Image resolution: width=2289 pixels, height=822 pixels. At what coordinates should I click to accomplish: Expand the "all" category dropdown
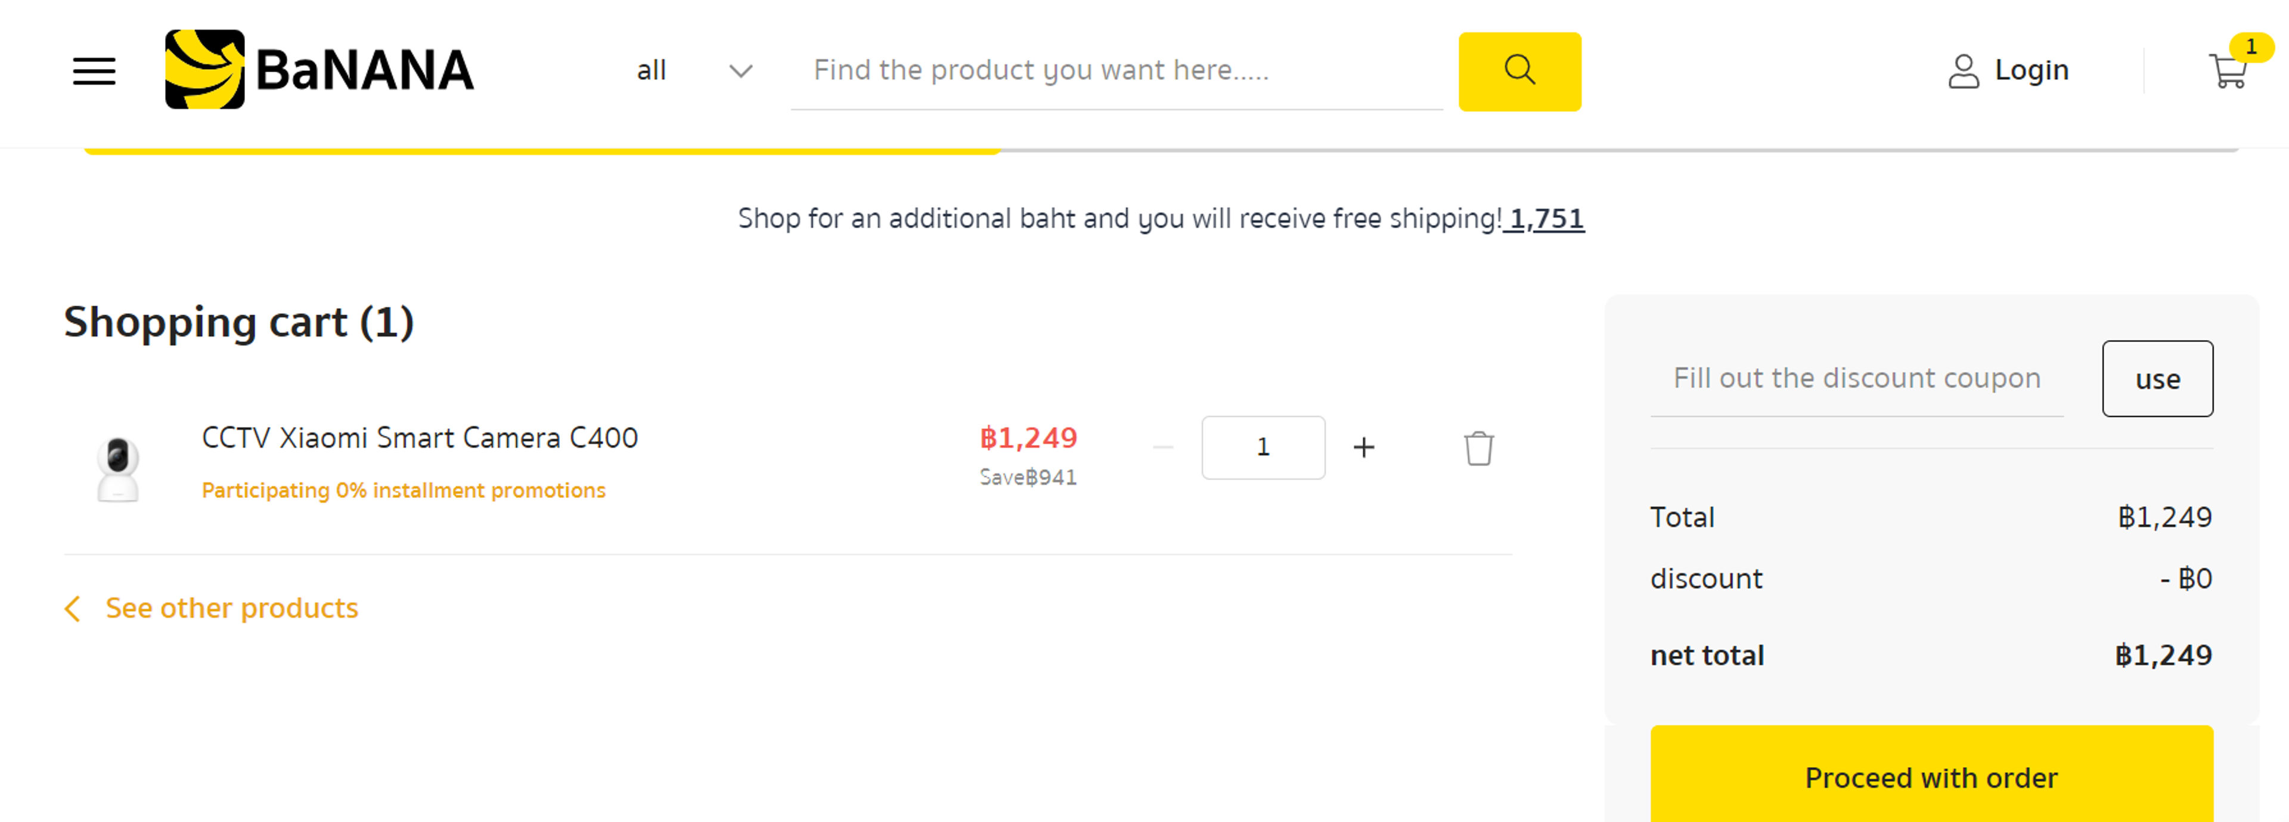tap(652, 70)
